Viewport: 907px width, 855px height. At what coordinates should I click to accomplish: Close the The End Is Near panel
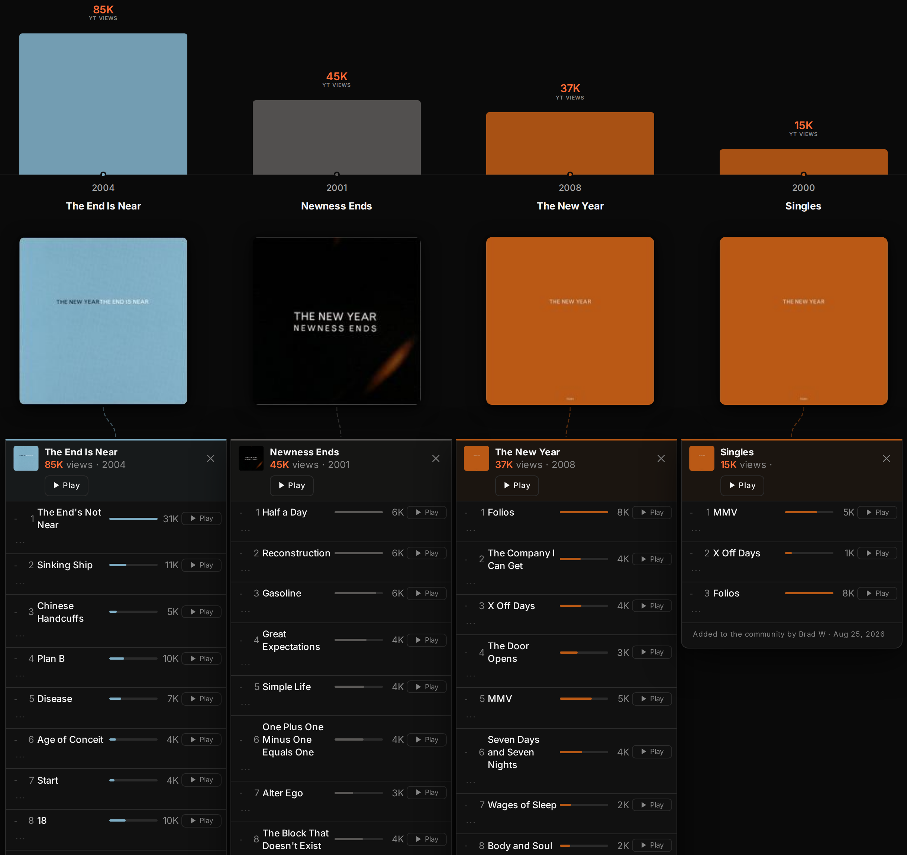pos(210,458)
